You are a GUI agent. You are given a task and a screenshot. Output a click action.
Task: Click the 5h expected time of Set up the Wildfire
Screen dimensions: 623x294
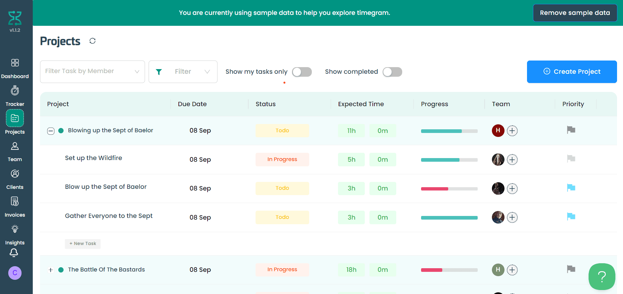click(x=351, y=159)
